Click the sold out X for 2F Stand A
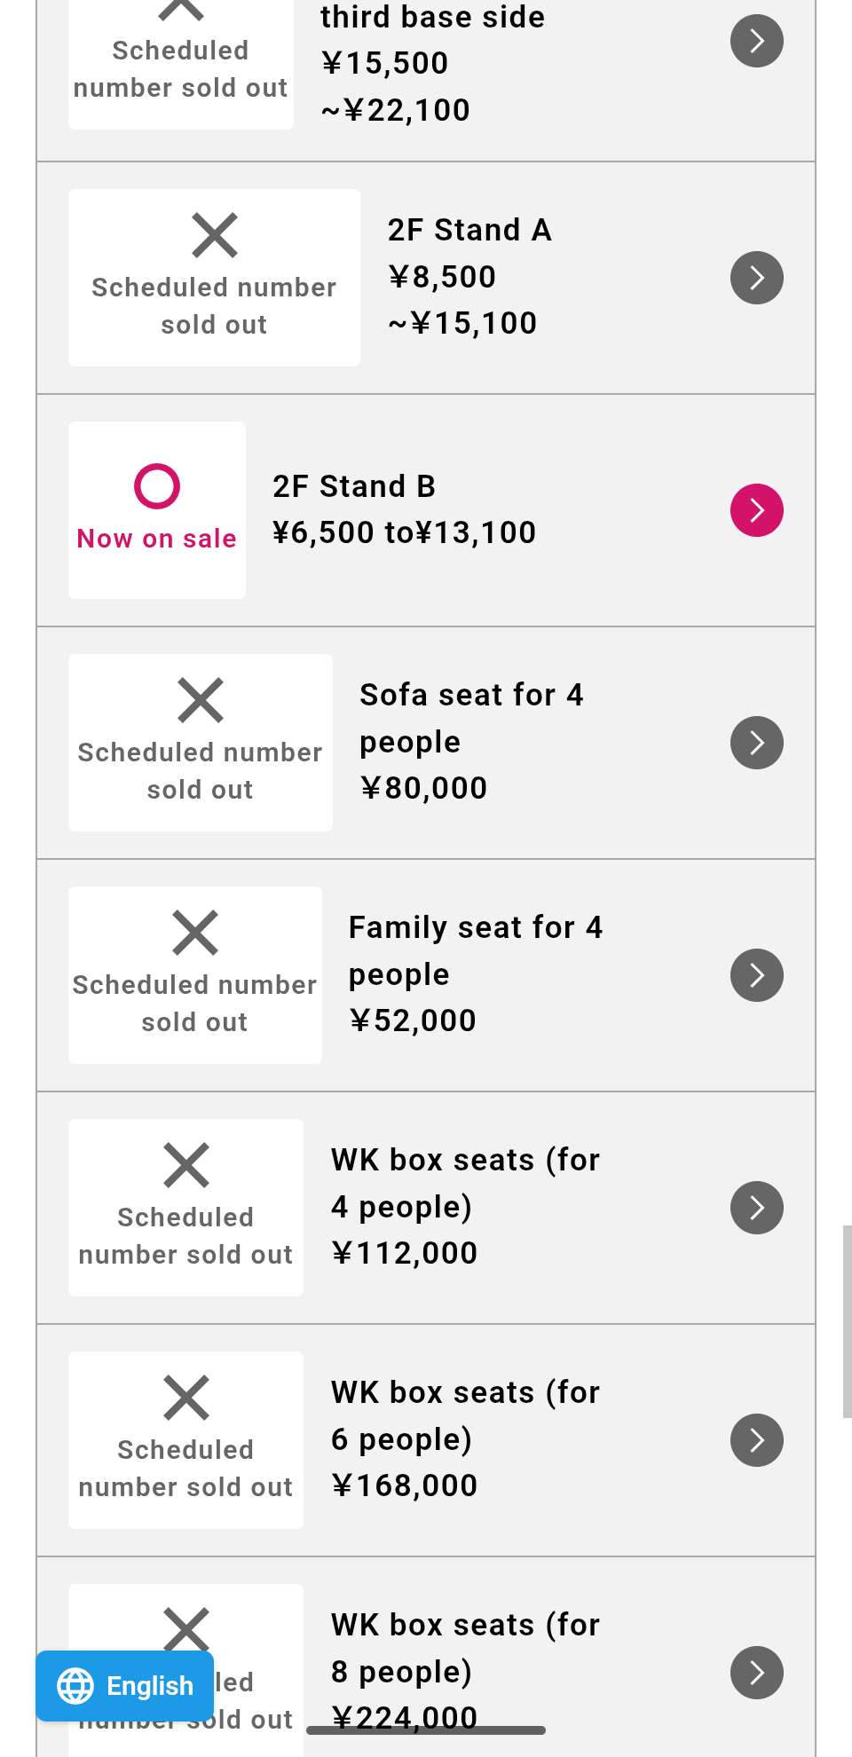 click(x=215, y=235)
